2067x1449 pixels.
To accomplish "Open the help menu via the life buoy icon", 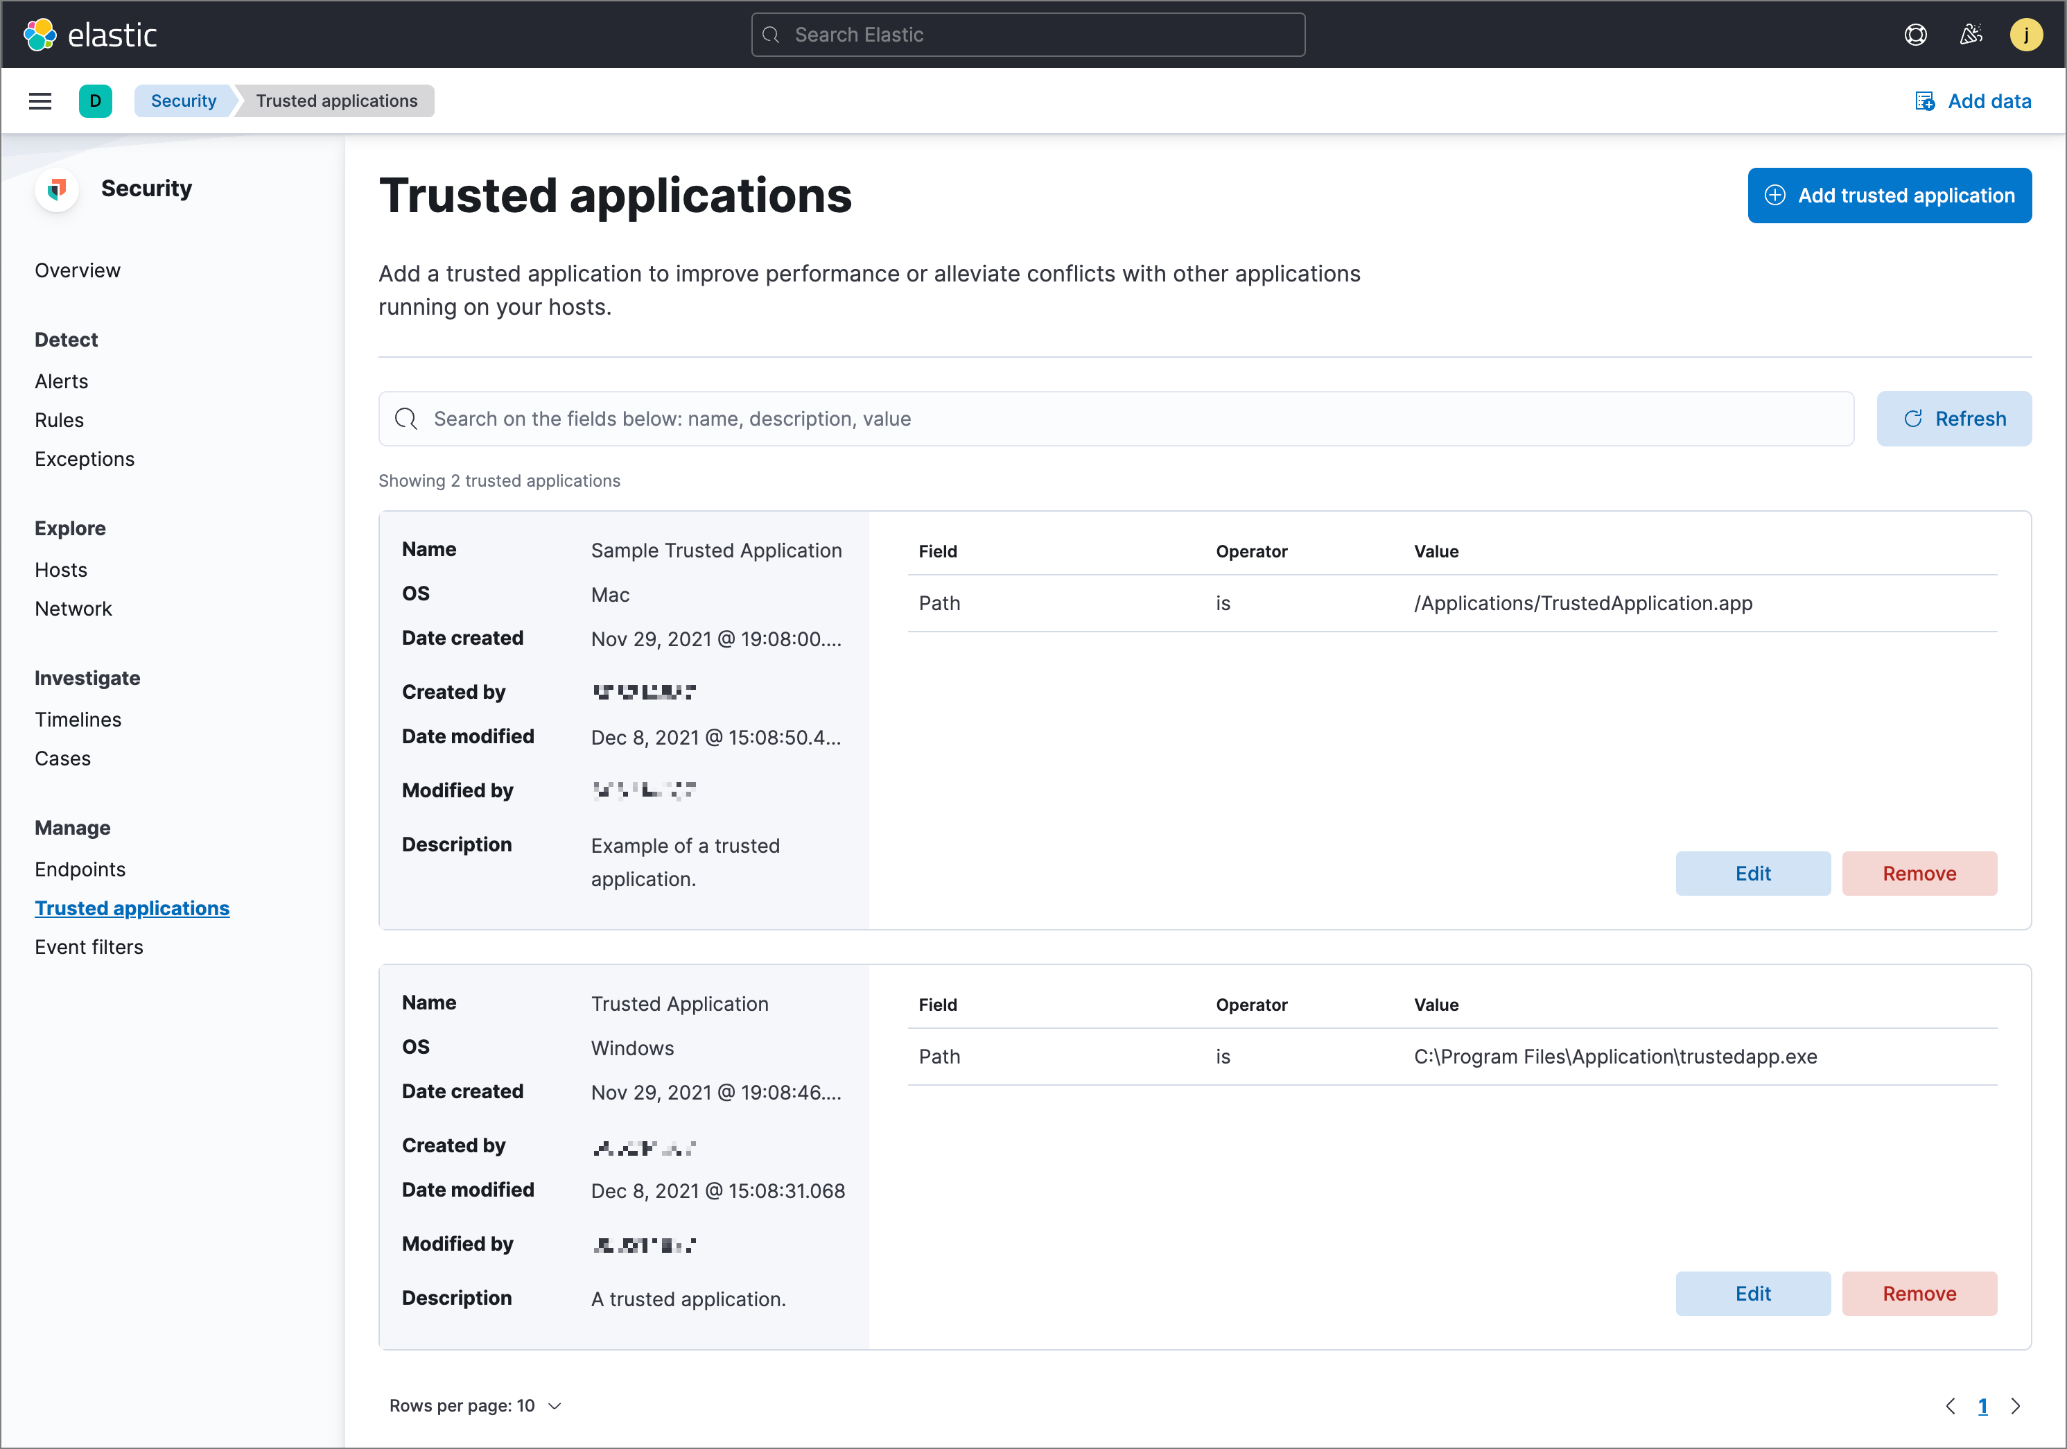I will tap(1916, 34).
